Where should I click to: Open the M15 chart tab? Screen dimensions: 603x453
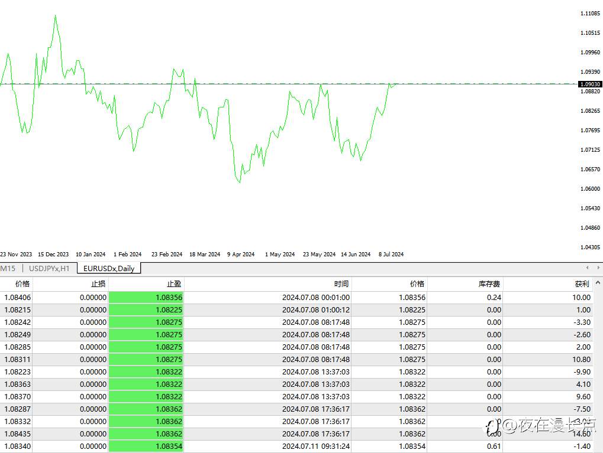pos(8,269)
